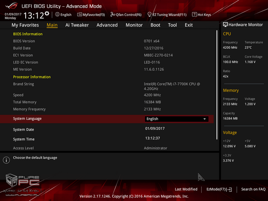This screenshot has width=268, height=201.
Task: Click Hot Keys label
Action: pyautogui.click(x=204, y=15)
